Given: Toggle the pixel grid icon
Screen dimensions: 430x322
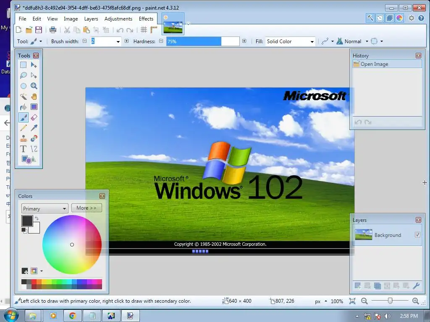Looking at the screenshot, I should point(144,30).
